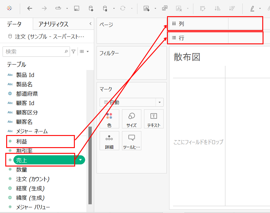Viewport: 270px width, 213px height.
Task: Duplicate the sheet via toolbar icon
Action: coord(165,8)
